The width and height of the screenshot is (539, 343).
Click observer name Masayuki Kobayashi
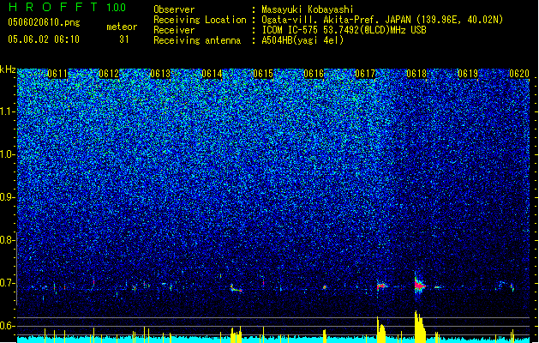308,9
